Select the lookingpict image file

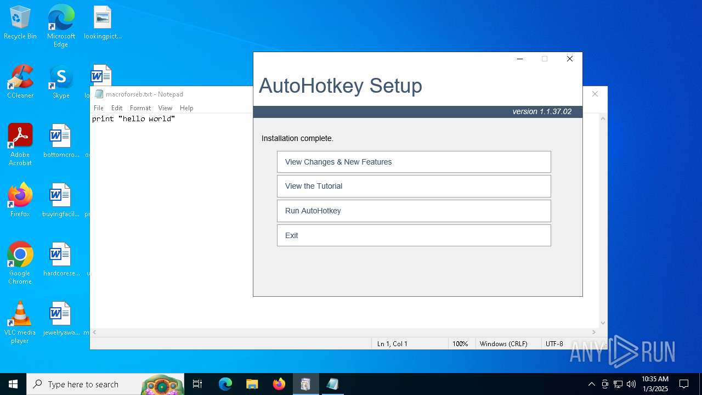[103, 23]
